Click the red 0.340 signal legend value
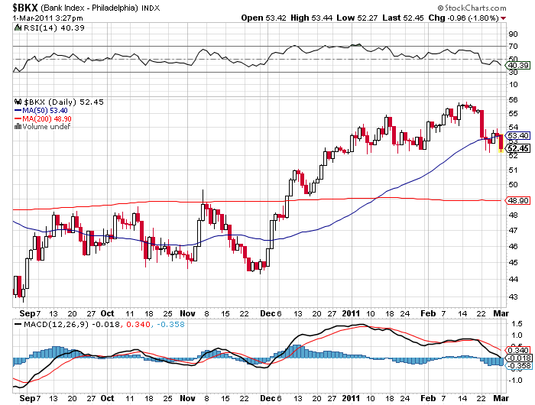The image size is (535, 405). click(x=138, y=324)
